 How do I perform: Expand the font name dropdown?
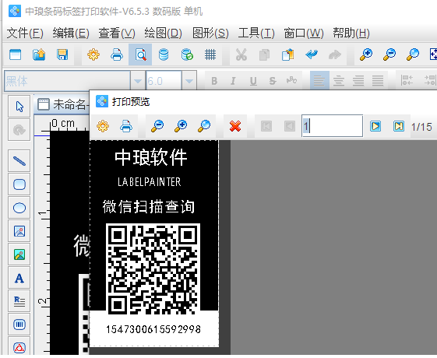[x=137, y=81]
